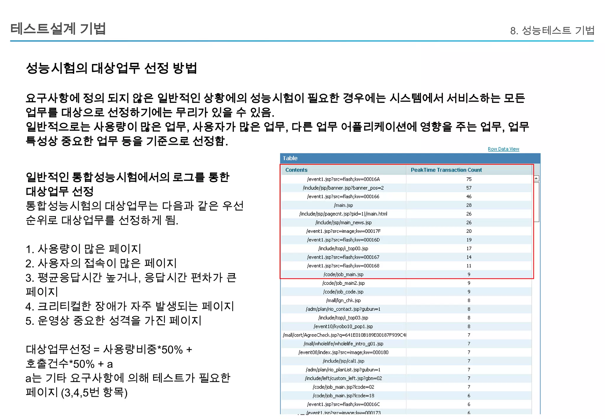
Task: Select row /include/jsp/banner.jsp?banner_pos=2
Action: [x=406, y=188]
